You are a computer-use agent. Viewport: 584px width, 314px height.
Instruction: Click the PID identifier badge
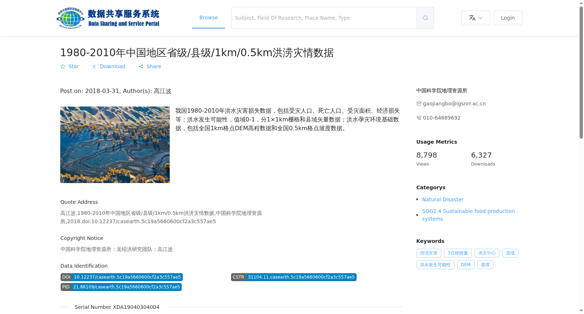pyautogui.click(x=121, y=287)
